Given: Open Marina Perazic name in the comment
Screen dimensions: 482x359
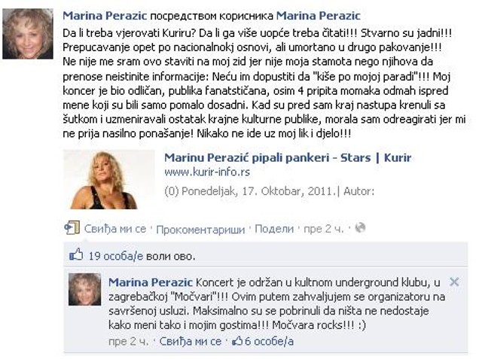Looking at the screenshot, I should [151, 282].
